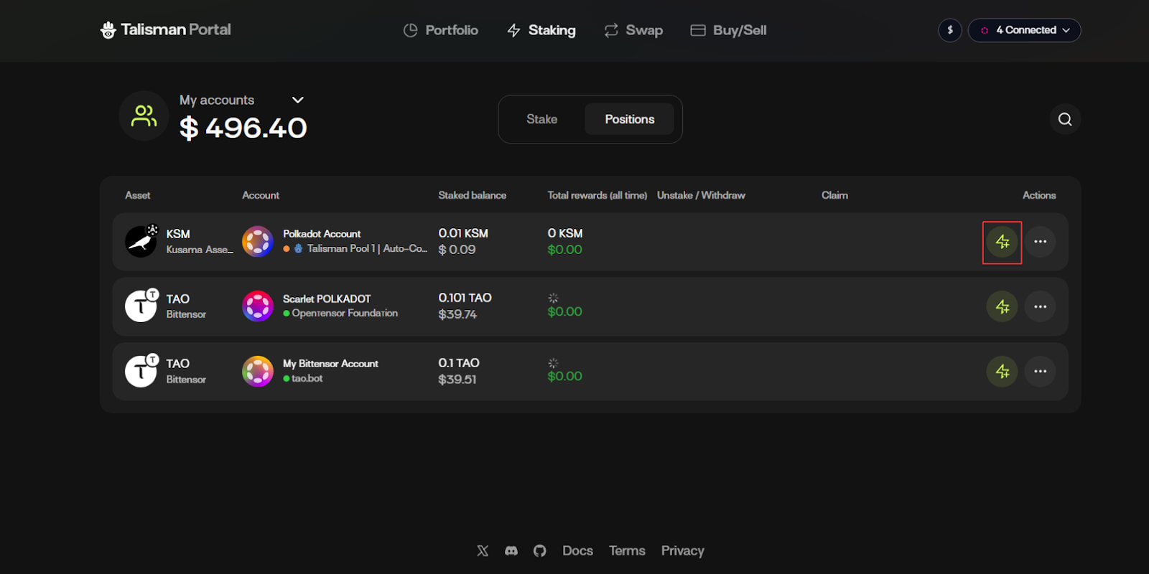1149x574 pixels.
Task: Click the Talisman Portal logo
Action: [x=166, y=30]
